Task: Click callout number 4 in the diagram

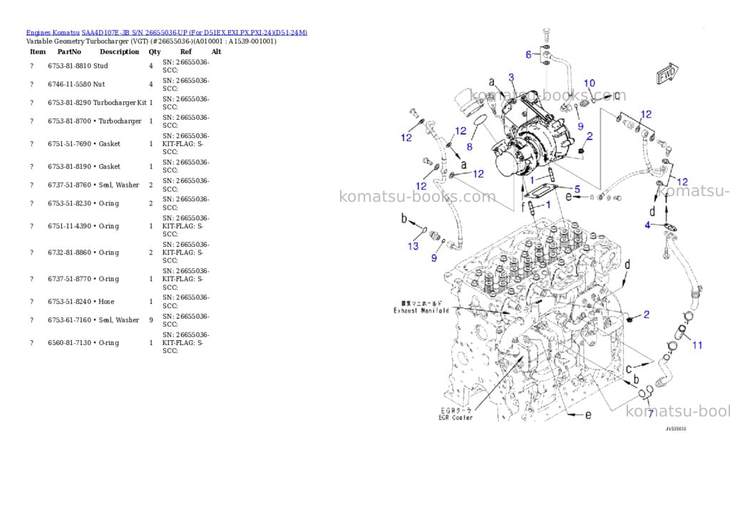Action: [x=647, y=225]
